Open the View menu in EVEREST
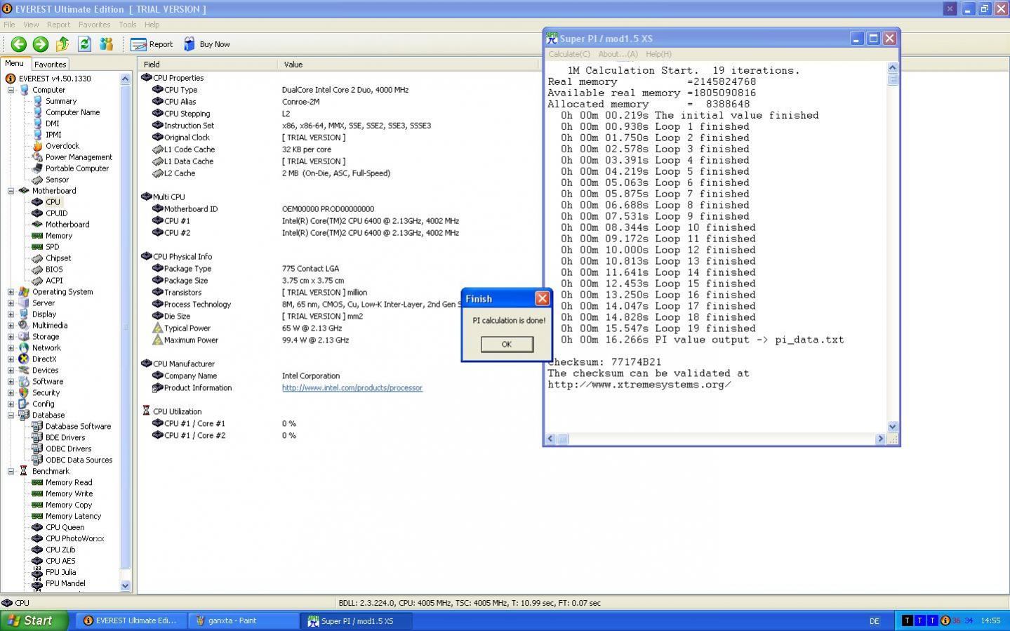This screenshot has width=1010, height=631. coord(31,25)
